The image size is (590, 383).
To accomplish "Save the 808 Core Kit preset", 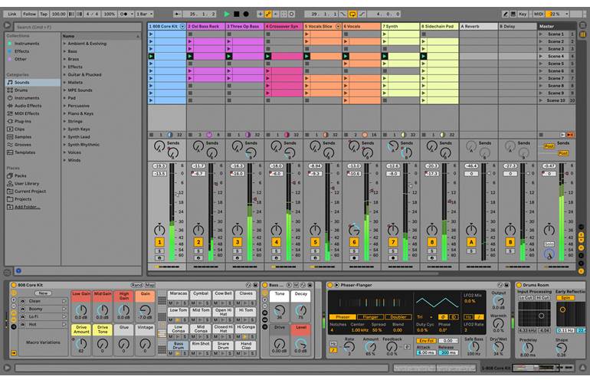I will (255, 285).
